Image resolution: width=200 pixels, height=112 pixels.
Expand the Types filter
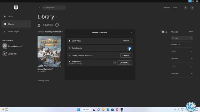point(182,66)
